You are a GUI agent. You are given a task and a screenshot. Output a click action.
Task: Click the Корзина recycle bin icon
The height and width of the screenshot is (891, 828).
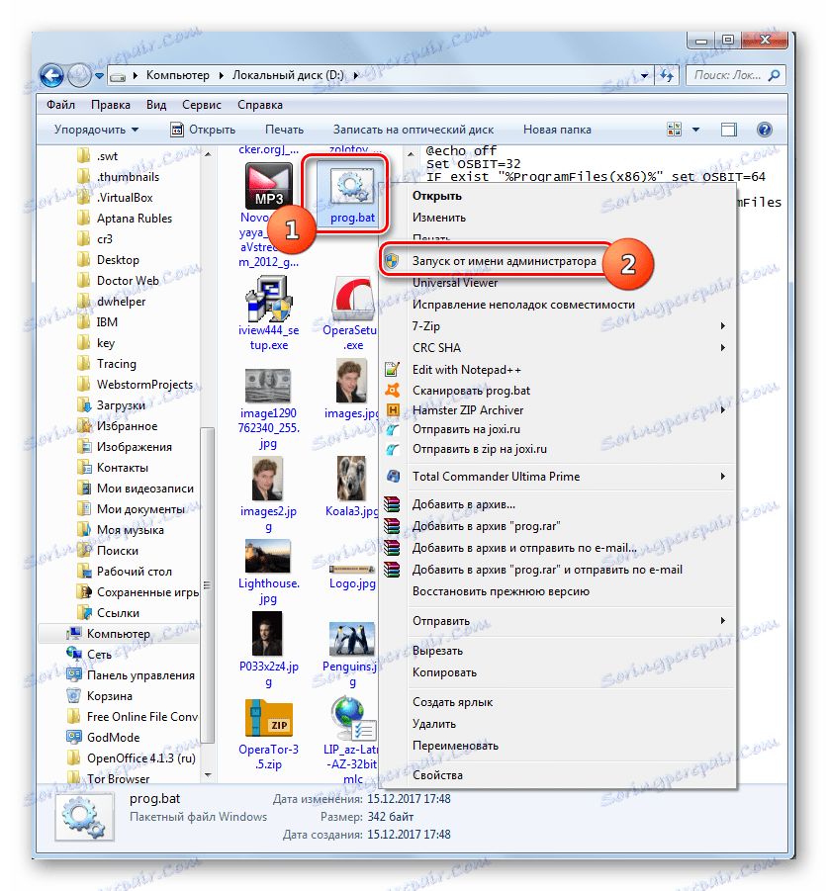(x=73, y=695)
